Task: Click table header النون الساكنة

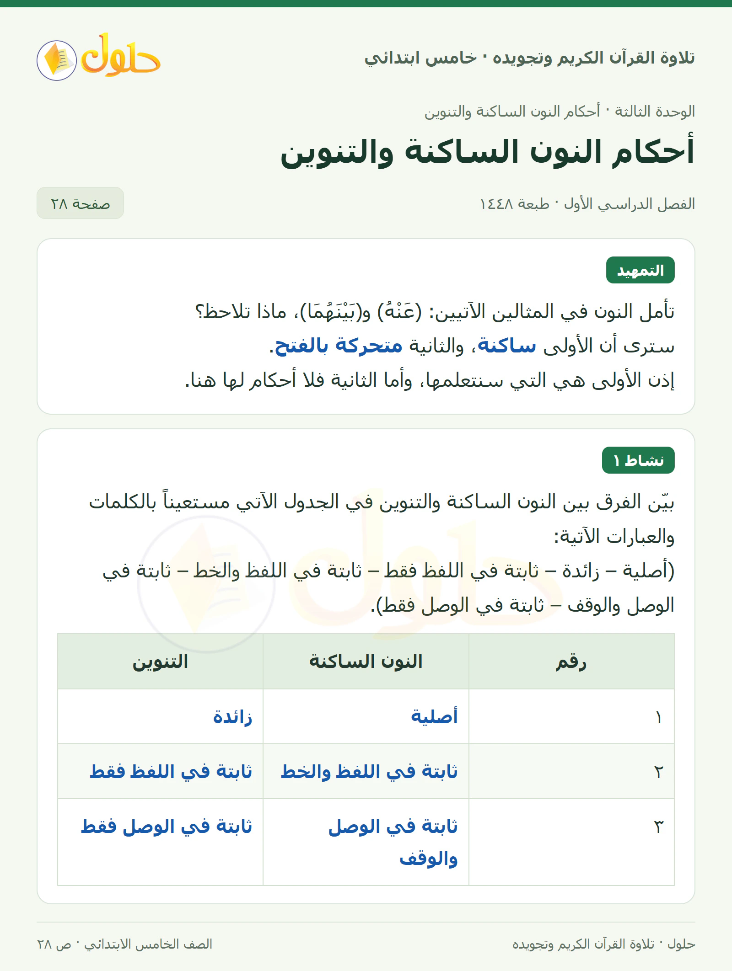Action: (366, 662)
